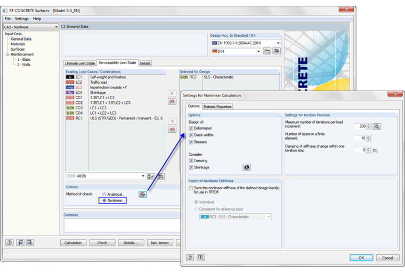Select General Data in the navigator tree

click(x=21, y=39)
